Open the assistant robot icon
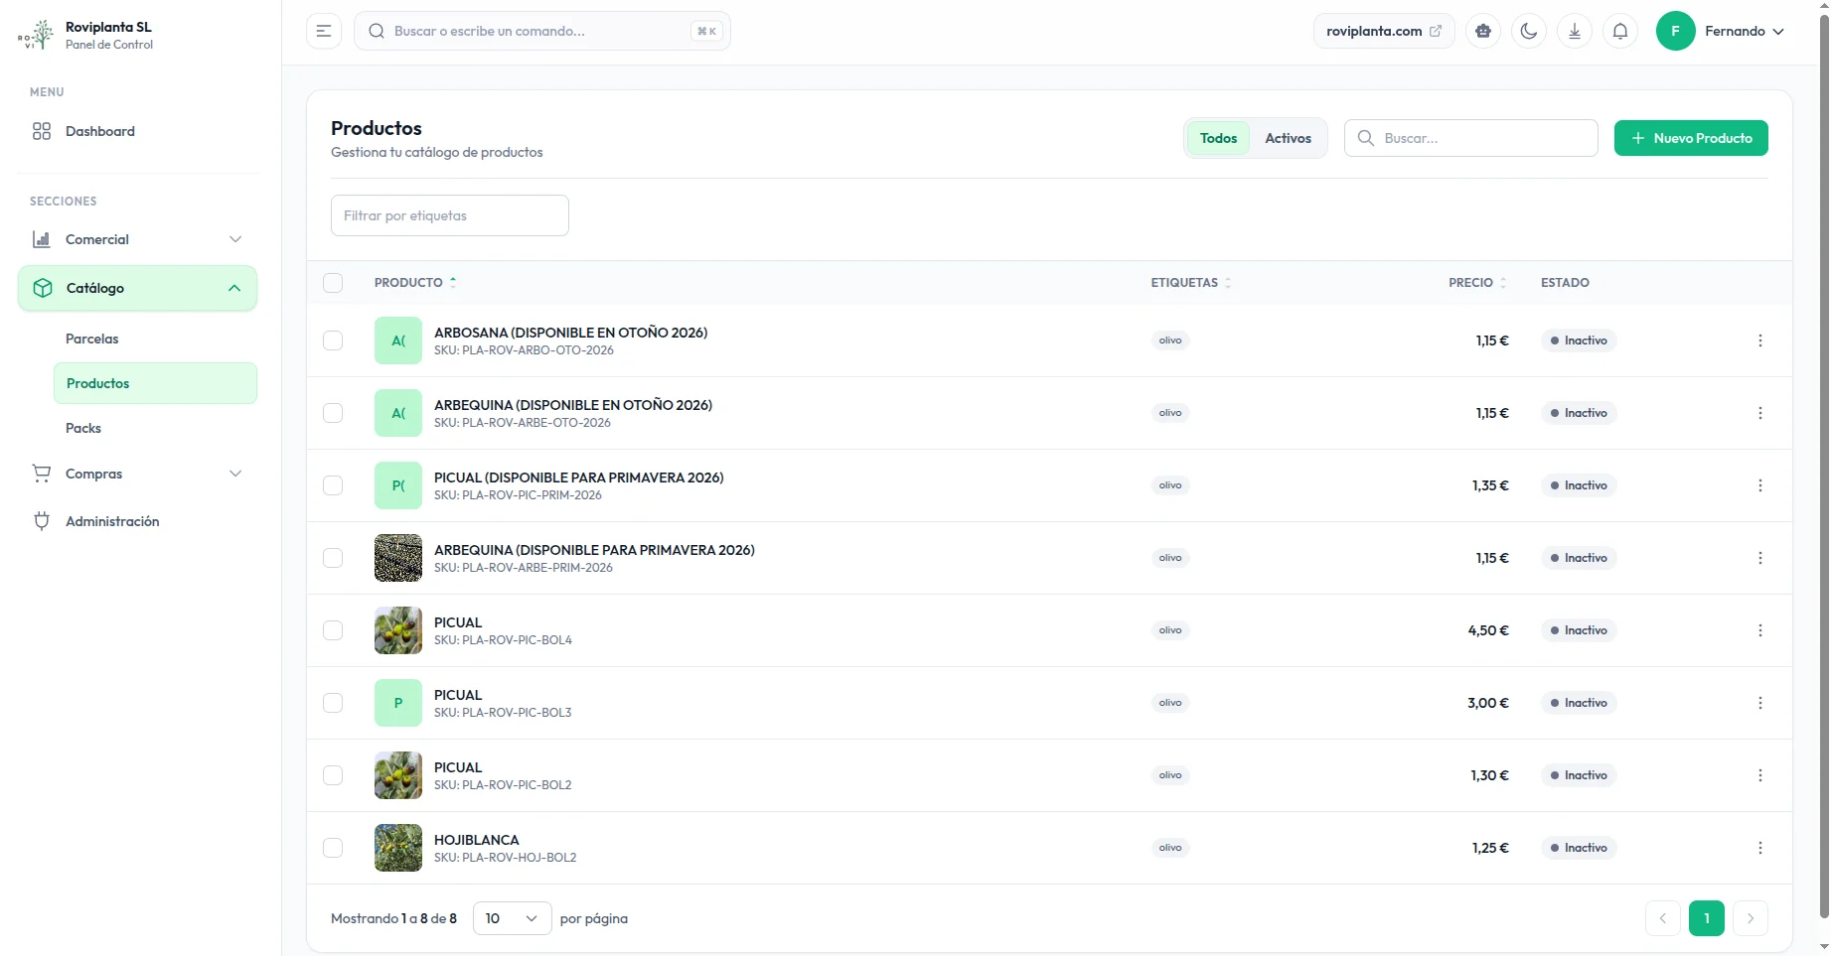This screenshot has width=1831, height=956. [1482, 31]
